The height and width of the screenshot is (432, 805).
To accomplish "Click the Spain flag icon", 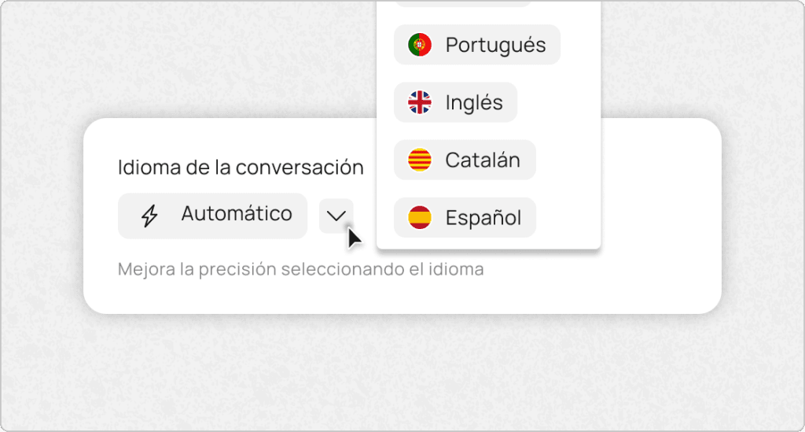I will point(420,218).
